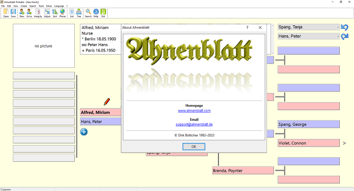Image resolution: width=354 pixels, height=191 pixels.
Task: Click the 12 persons status bar text
Action: point(6,189)
